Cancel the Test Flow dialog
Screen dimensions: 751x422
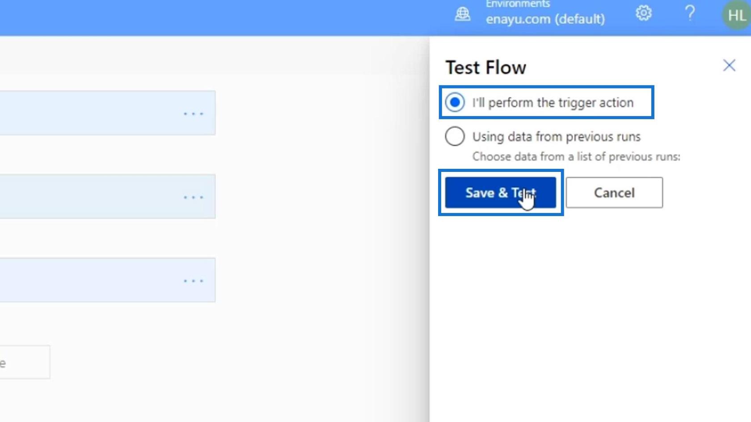tap(614, 192)
